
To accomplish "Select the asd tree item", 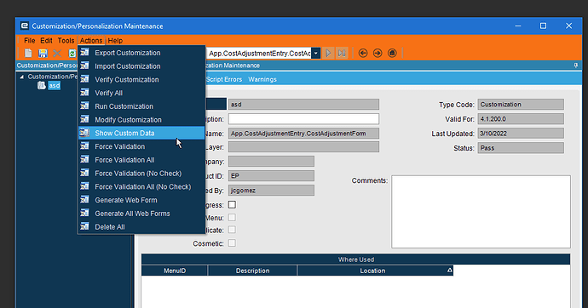I will (54, 86).
